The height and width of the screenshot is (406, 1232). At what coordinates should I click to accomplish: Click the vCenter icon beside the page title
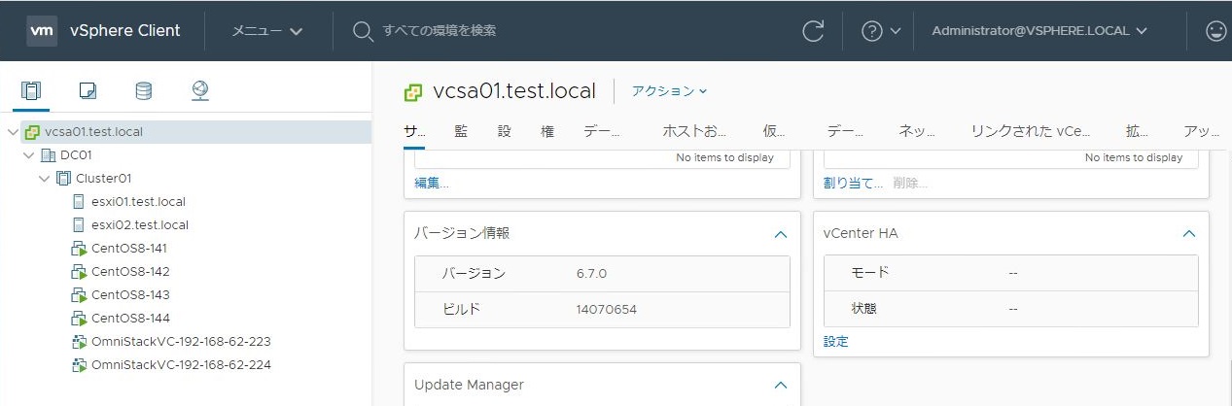[x=413, y=91]
